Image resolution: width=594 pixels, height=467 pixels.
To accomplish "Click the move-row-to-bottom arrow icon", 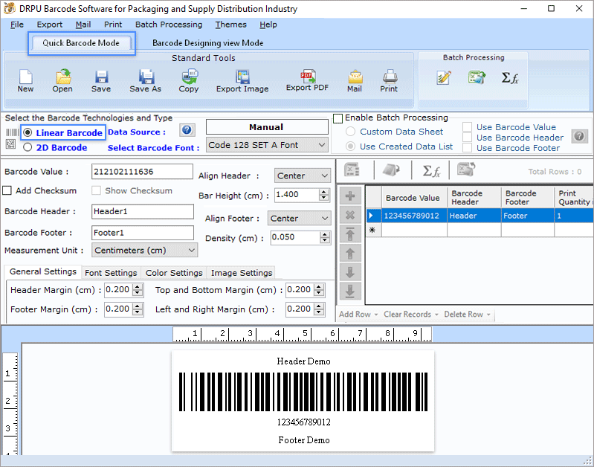I will coord(350,291).
